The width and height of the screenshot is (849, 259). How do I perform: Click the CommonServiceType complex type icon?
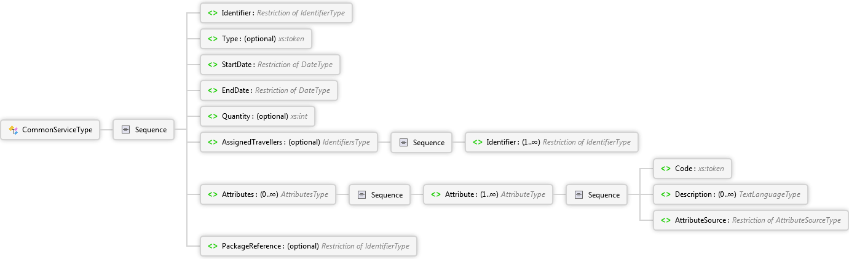[13, 130]
